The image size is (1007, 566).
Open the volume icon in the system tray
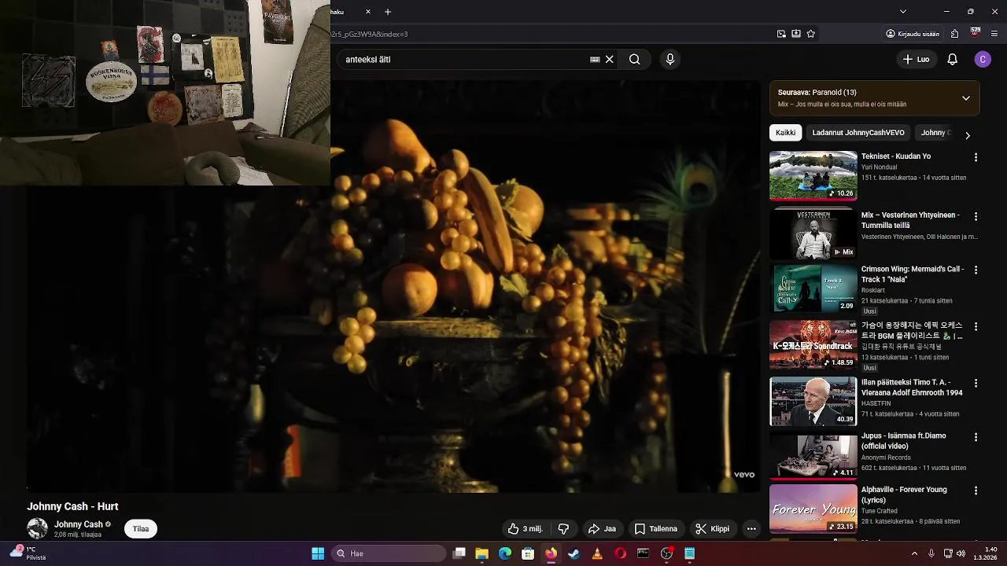click(961, 553)
